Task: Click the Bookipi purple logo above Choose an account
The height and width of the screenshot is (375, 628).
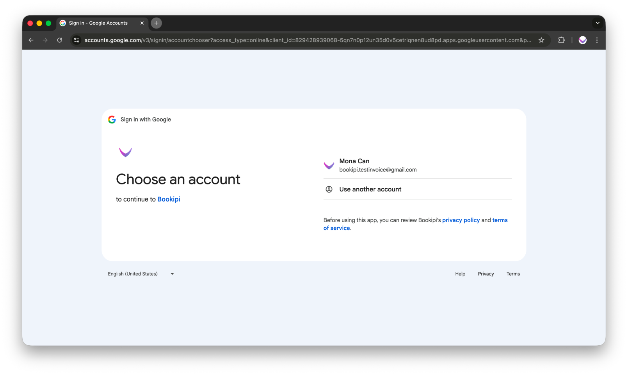Action: [x=125, y=152]
